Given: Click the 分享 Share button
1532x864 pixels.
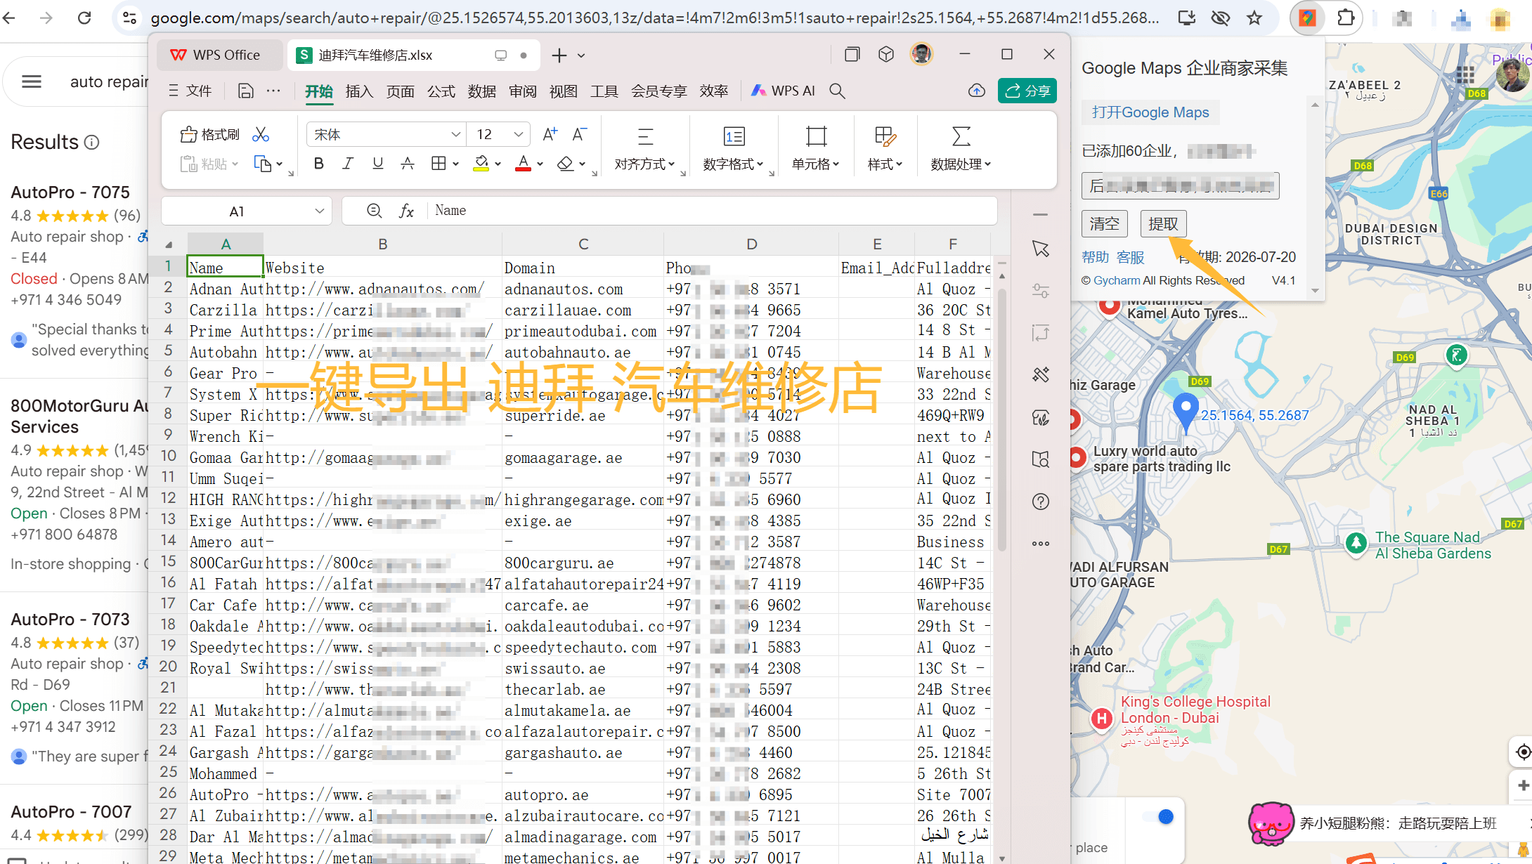Looking at the screenshot, I should 1027,91.
